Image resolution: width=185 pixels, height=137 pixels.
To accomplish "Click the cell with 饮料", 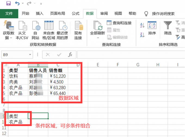I will [18, 76].
